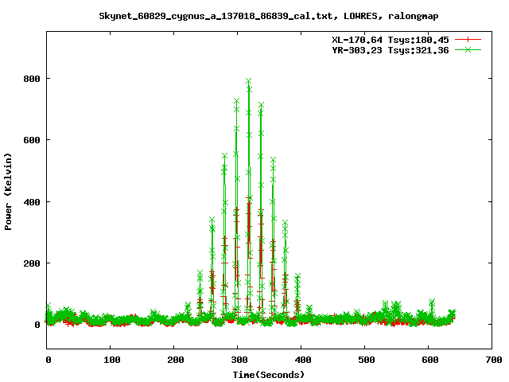The image size is (509, 382).
Task: Select the YR-303.23 Tsys:321.36 legend entry
Action: (x=390, y=50)
